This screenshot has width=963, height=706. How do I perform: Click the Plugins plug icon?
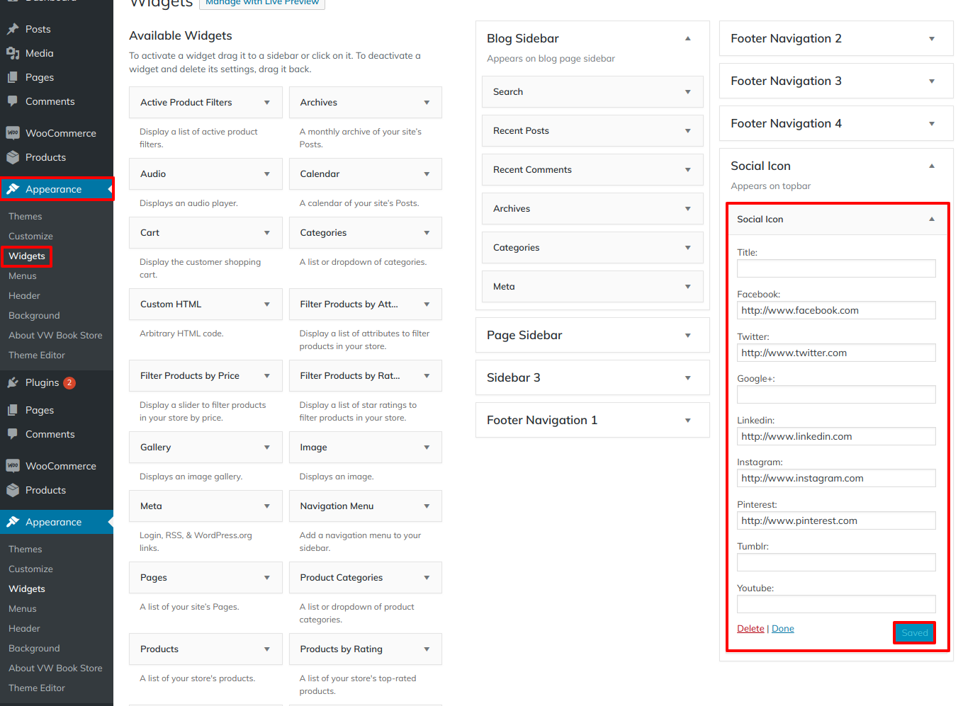(x=12, y=382)
